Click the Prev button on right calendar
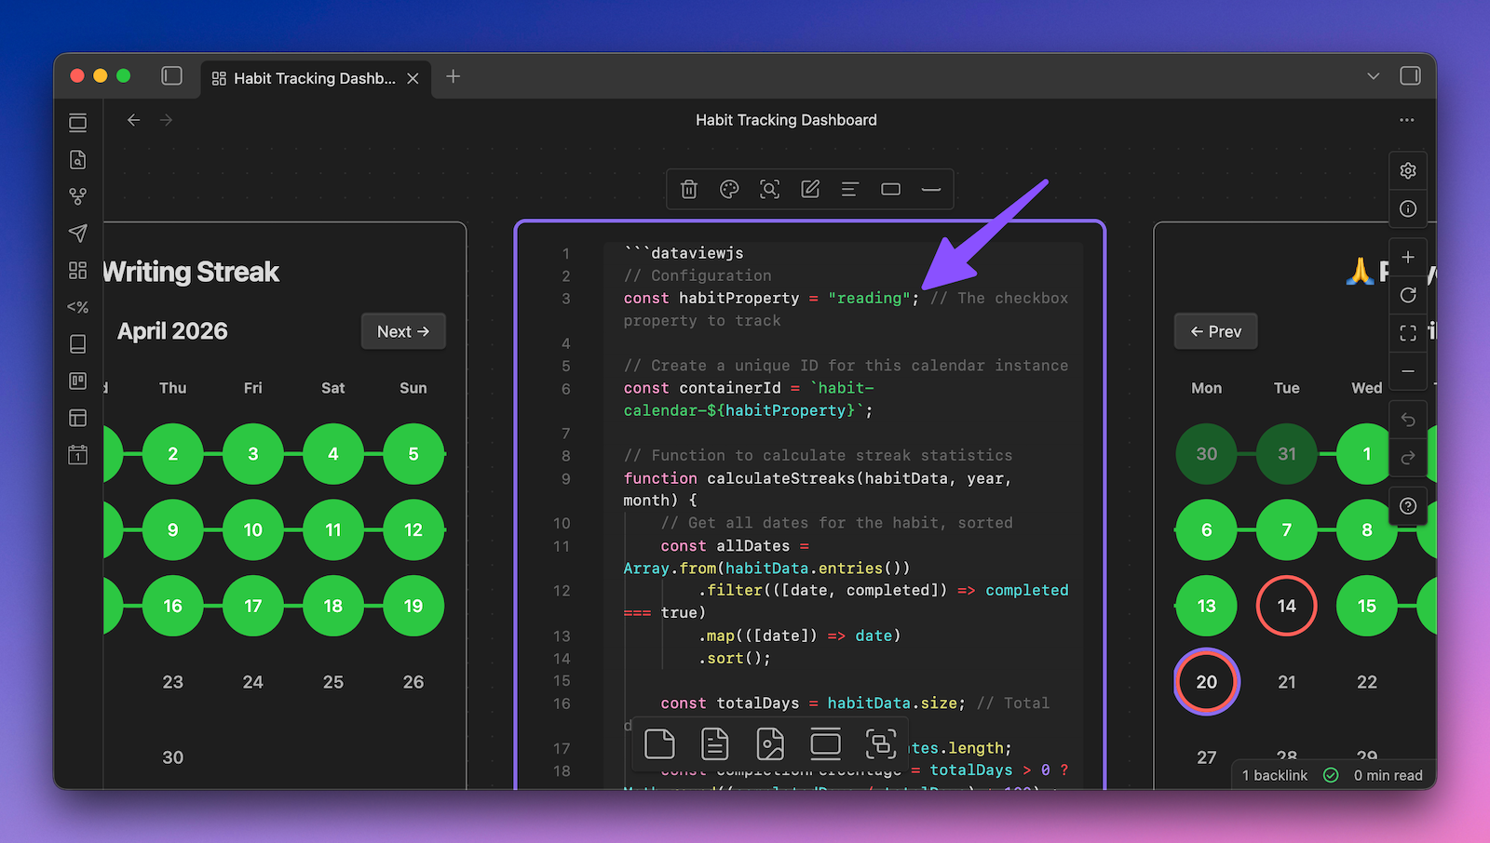This screenshot has height=843, width=1490. (1215, 331)
